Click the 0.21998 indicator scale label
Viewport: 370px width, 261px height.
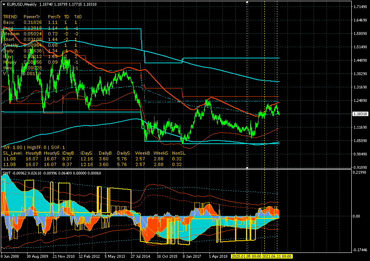pyautogui.click(x=360, y=173)
